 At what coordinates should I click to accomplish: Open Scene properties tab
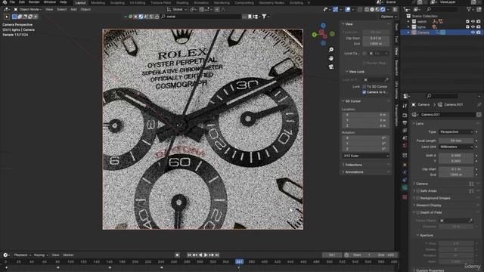(405, 138)
